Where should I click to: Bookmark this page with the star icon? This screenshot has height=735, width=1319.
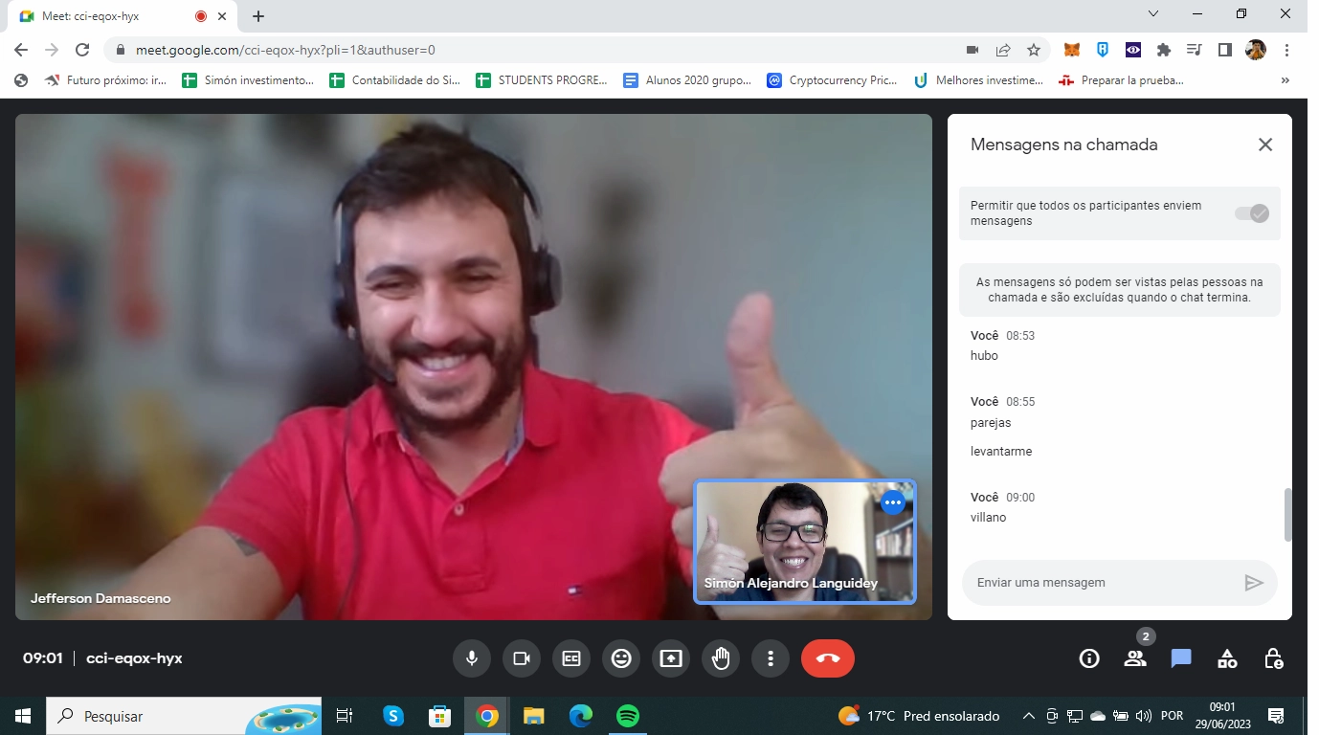(1034, 50)
